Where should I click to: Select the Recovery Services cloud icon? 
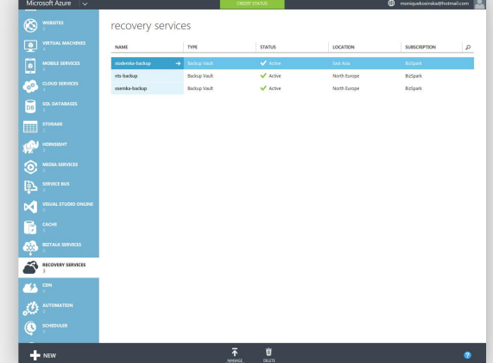[x=30, y=268]
